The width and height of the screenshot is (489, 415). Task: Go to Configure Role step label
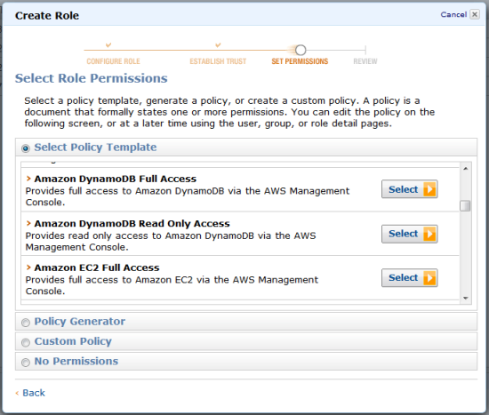[113, 61]
